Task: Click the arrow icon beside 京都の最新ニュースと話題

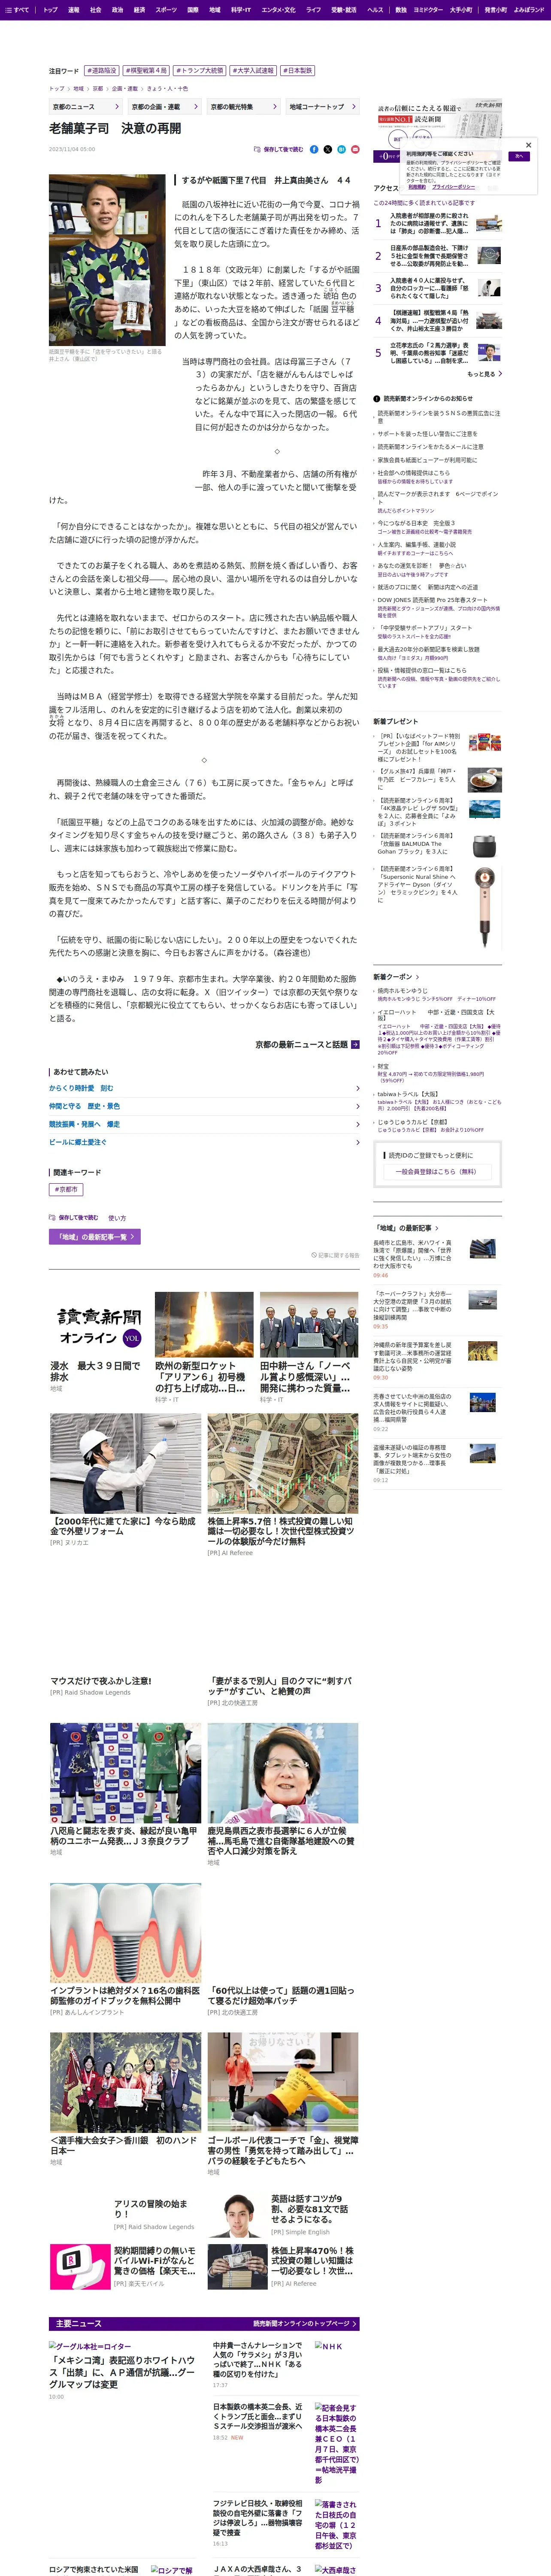Action: (355, 1044)
